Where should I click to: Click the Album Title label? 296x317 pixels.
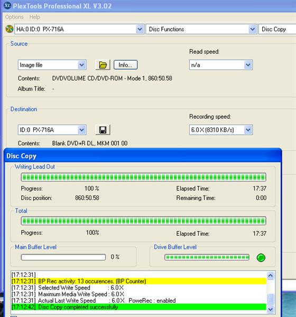pyautogui.click(x=31, y=89)
